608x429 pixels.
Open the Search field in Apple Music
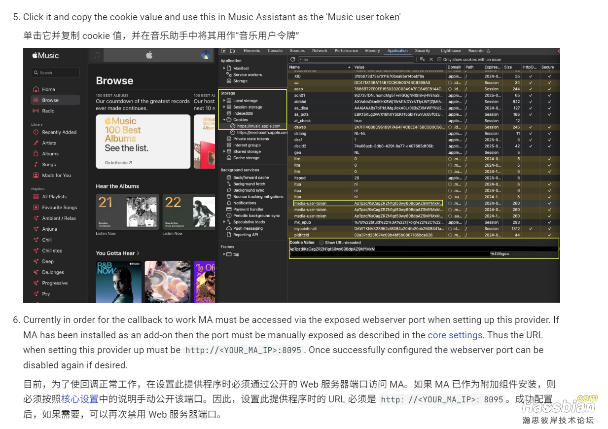pyautogui.click(x=55, y=72)
